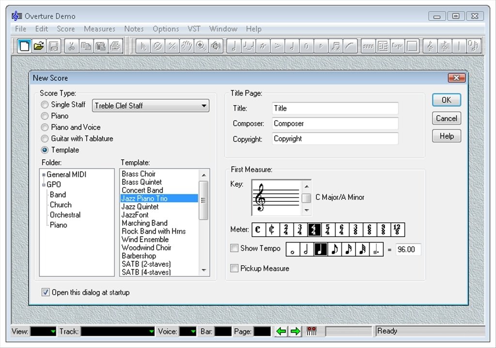Click the status bar progress bar

[x=349, y=331]
